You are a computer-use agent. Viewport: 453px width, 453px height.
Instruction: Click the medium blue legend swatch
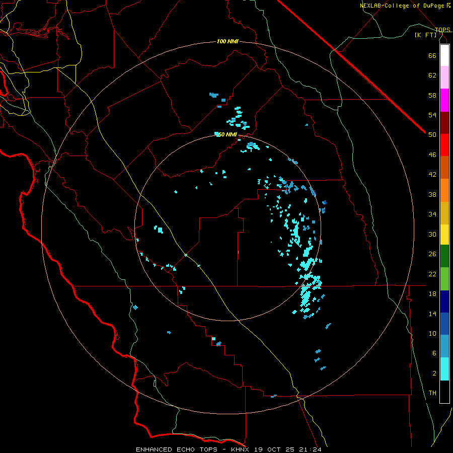(444, 324)
